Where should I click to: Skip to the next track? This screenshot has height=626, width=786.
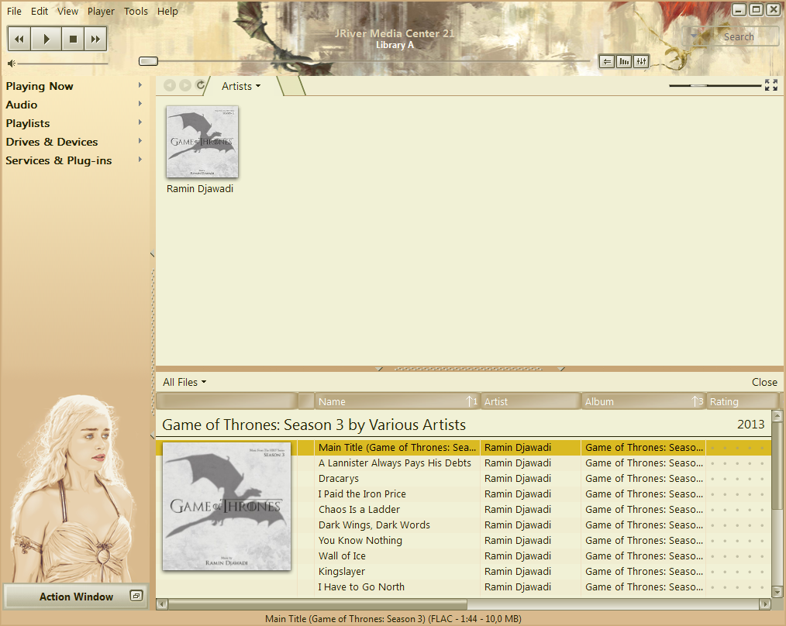click(x=95, y=39)
